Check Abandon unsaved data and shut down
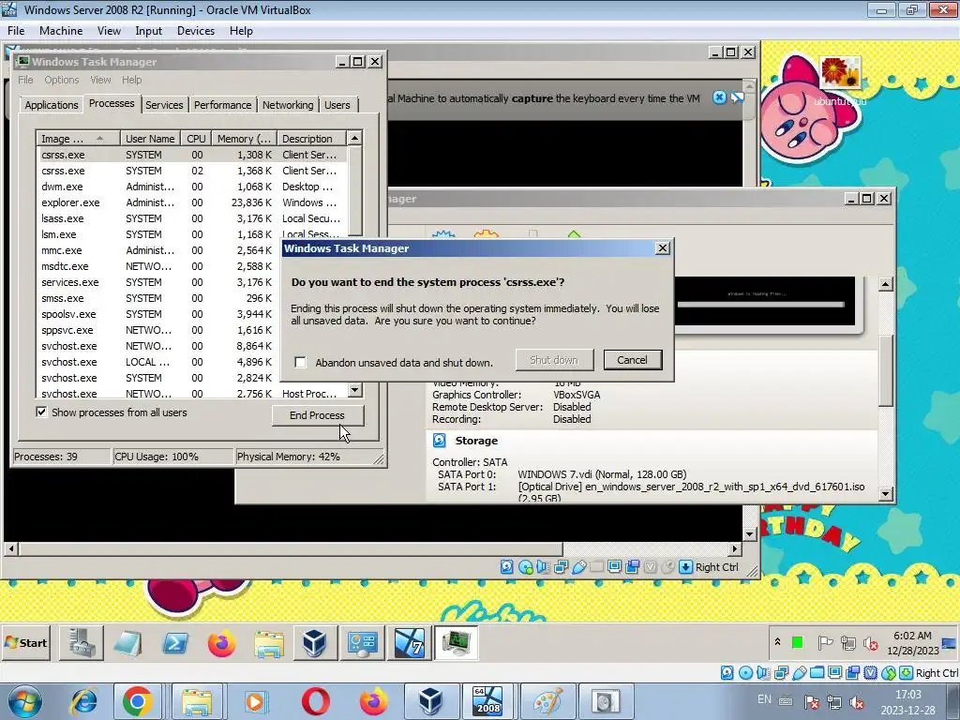Image resolution: width=960 pixels, height=720 pixels. (300, 363)
